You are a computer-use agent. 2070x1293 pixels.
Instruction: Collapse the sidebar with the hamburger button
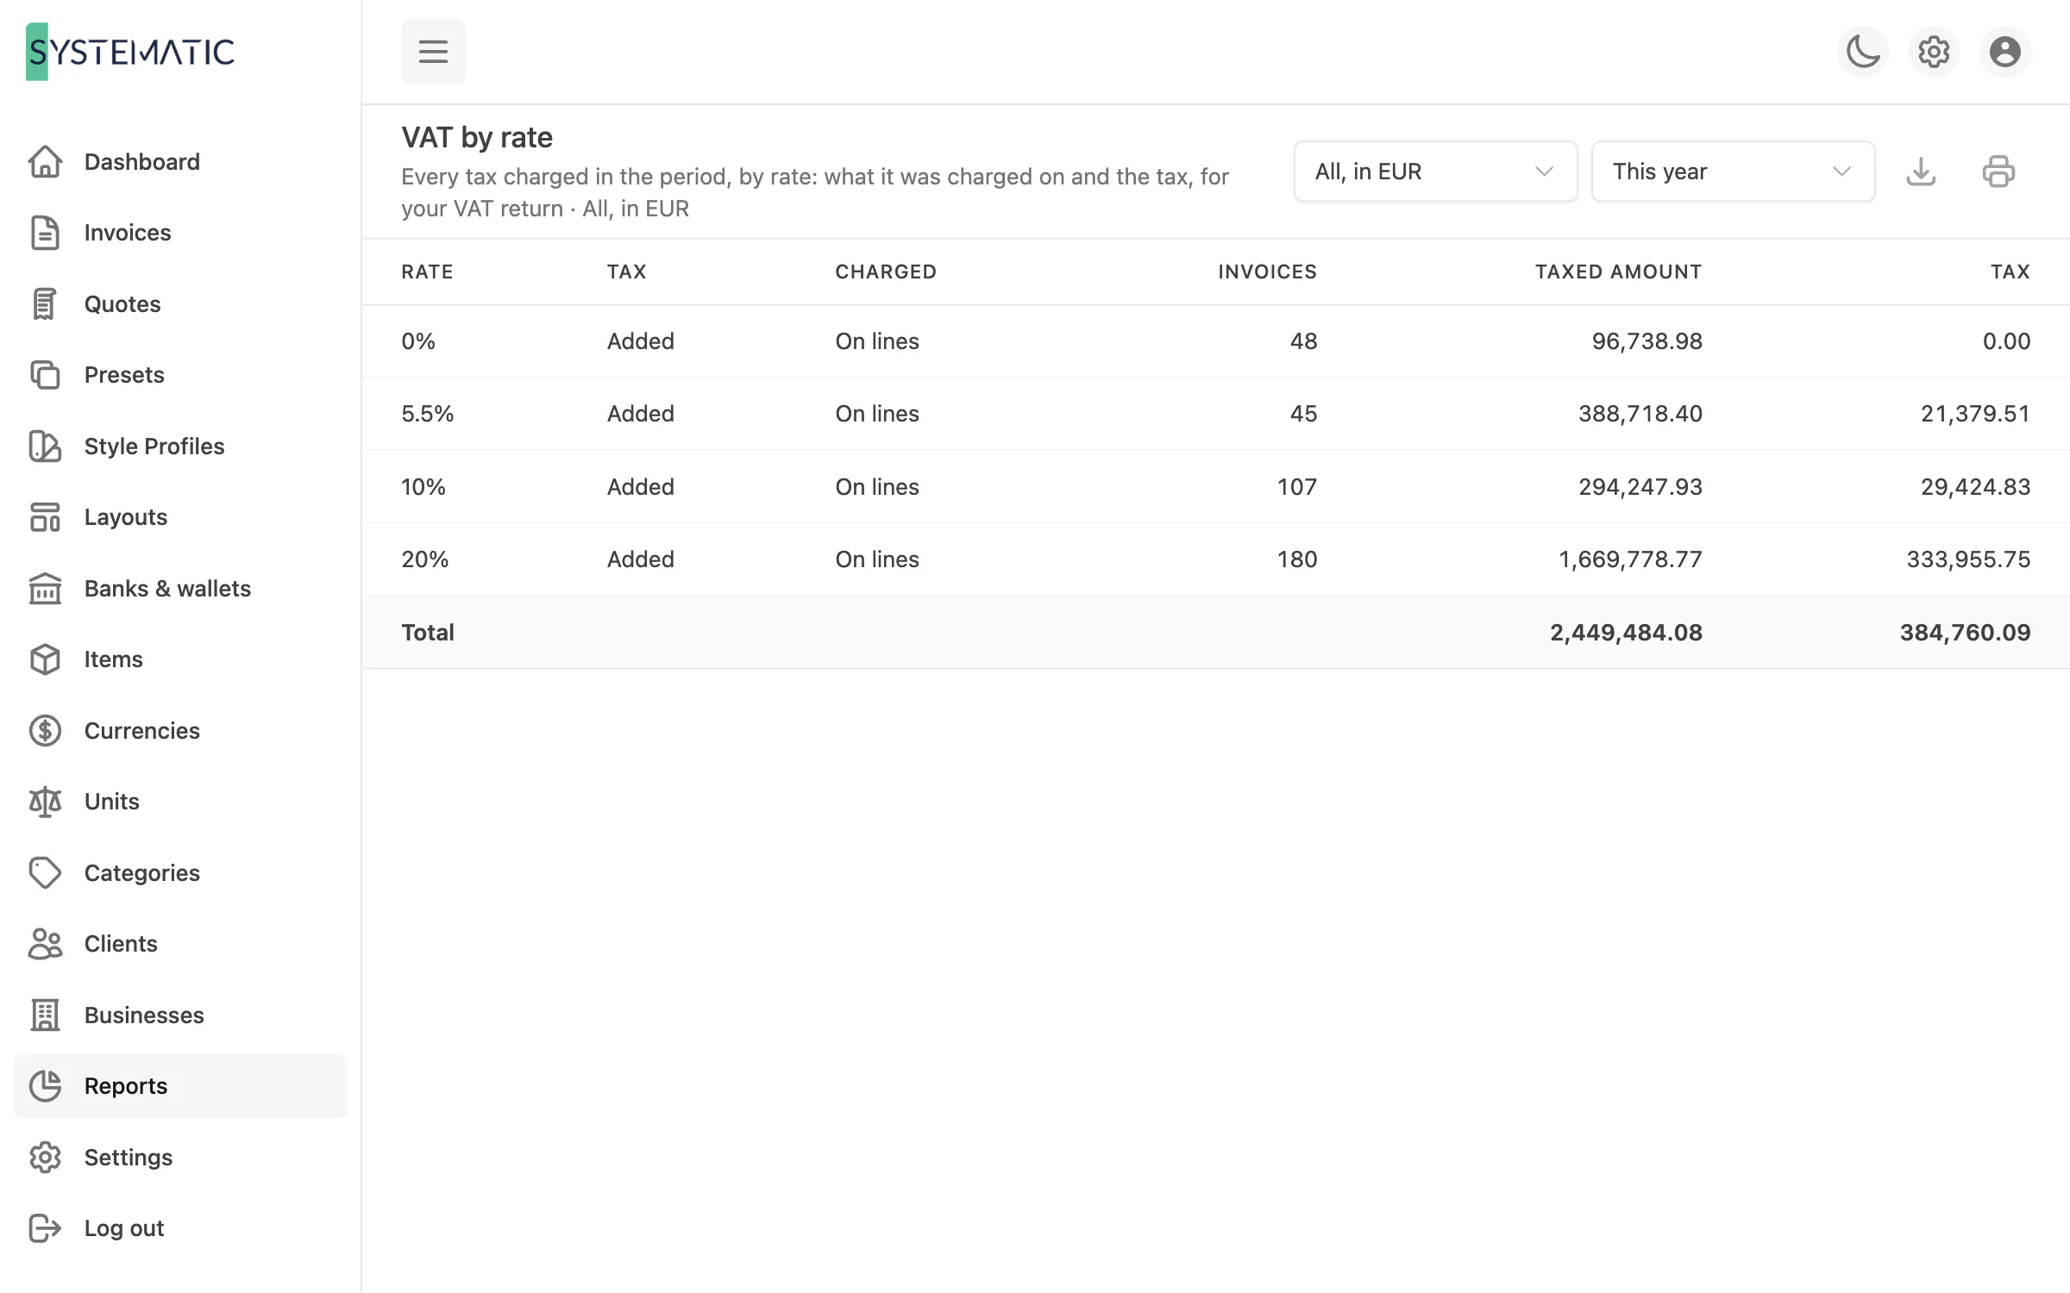coord(433,52)
